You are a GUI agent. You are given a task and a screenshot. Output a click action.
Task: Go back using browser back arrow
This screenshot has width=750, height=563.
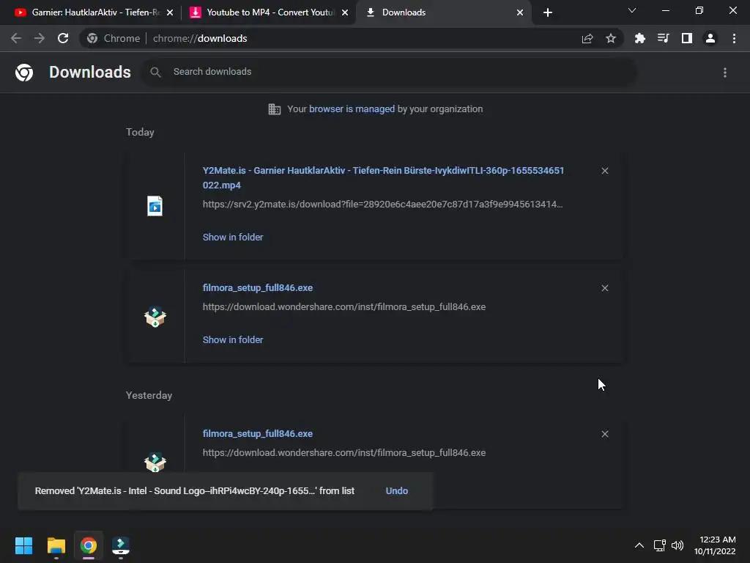[x=16, y=38]
